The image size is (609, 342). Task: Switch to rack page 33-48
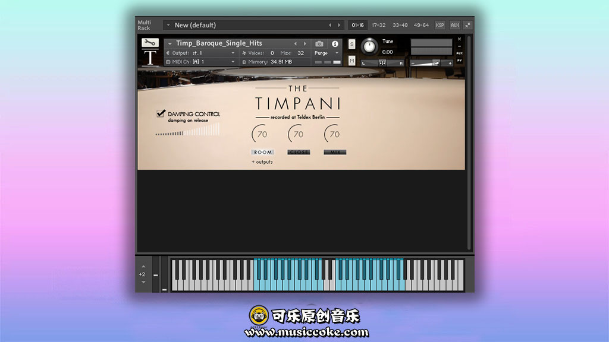(x=400, y=25)
